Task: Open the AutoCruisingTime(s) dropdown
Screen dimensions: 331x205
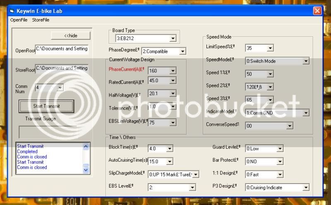Action: tap(170, 162)
